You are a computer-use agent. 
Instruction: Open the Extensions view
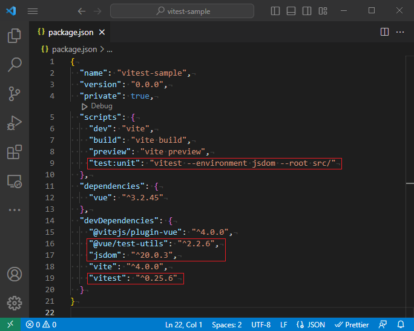tap(15, 152)
